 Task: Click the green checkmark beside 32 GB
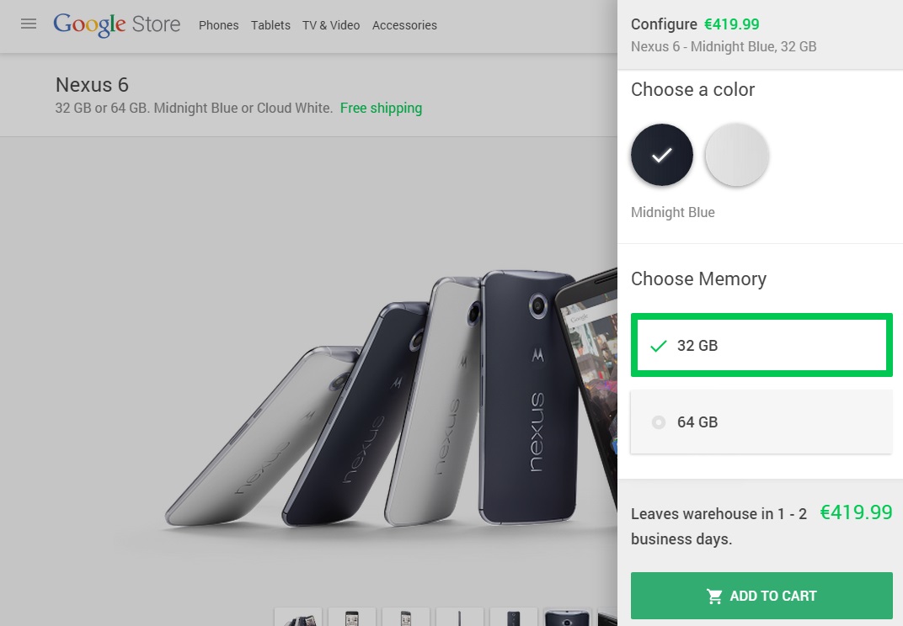[659, 346]
